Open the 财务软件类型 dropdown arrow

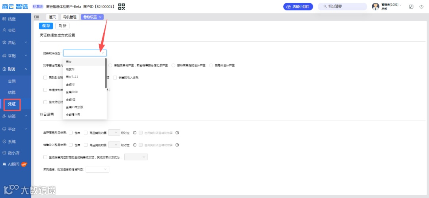click(103, 53)
